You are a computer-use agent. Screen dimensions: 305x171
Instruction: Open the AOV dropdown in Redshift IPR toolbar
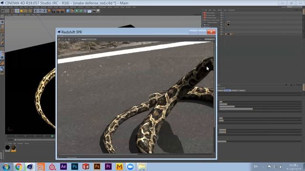(x=89, y=39)
